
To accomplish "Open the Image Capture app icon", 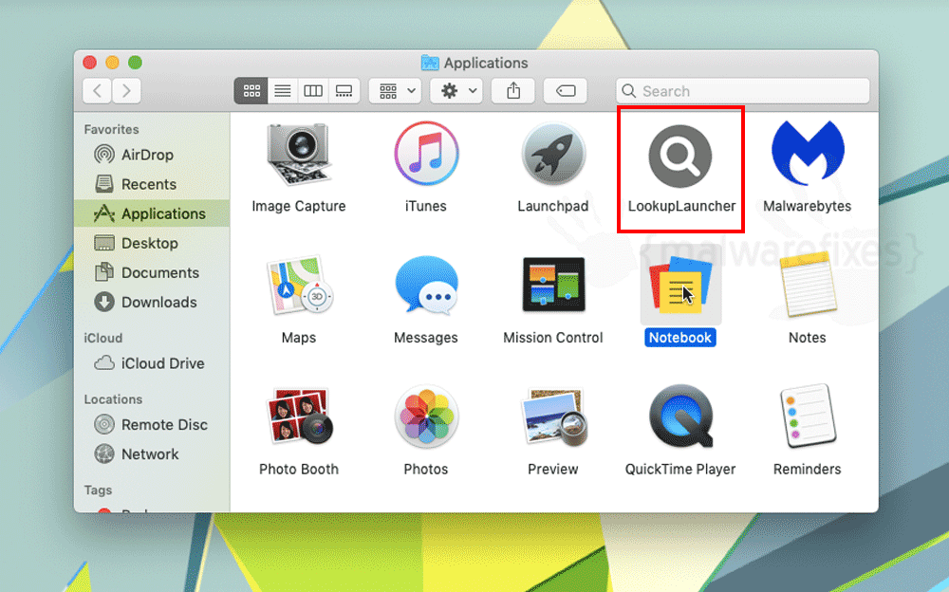I will point(298,153).
